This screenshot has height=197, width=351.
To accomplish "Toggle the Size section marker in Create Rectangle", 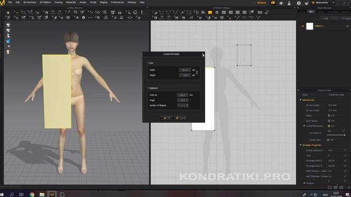I will pyautogui.click(x=148, y=63).
